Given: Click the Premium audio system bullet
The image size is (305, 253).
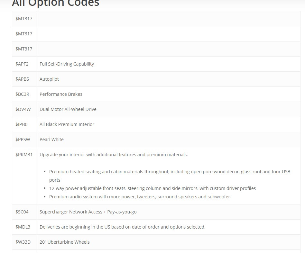Looking at the screenshot, I should click(139, 197).
